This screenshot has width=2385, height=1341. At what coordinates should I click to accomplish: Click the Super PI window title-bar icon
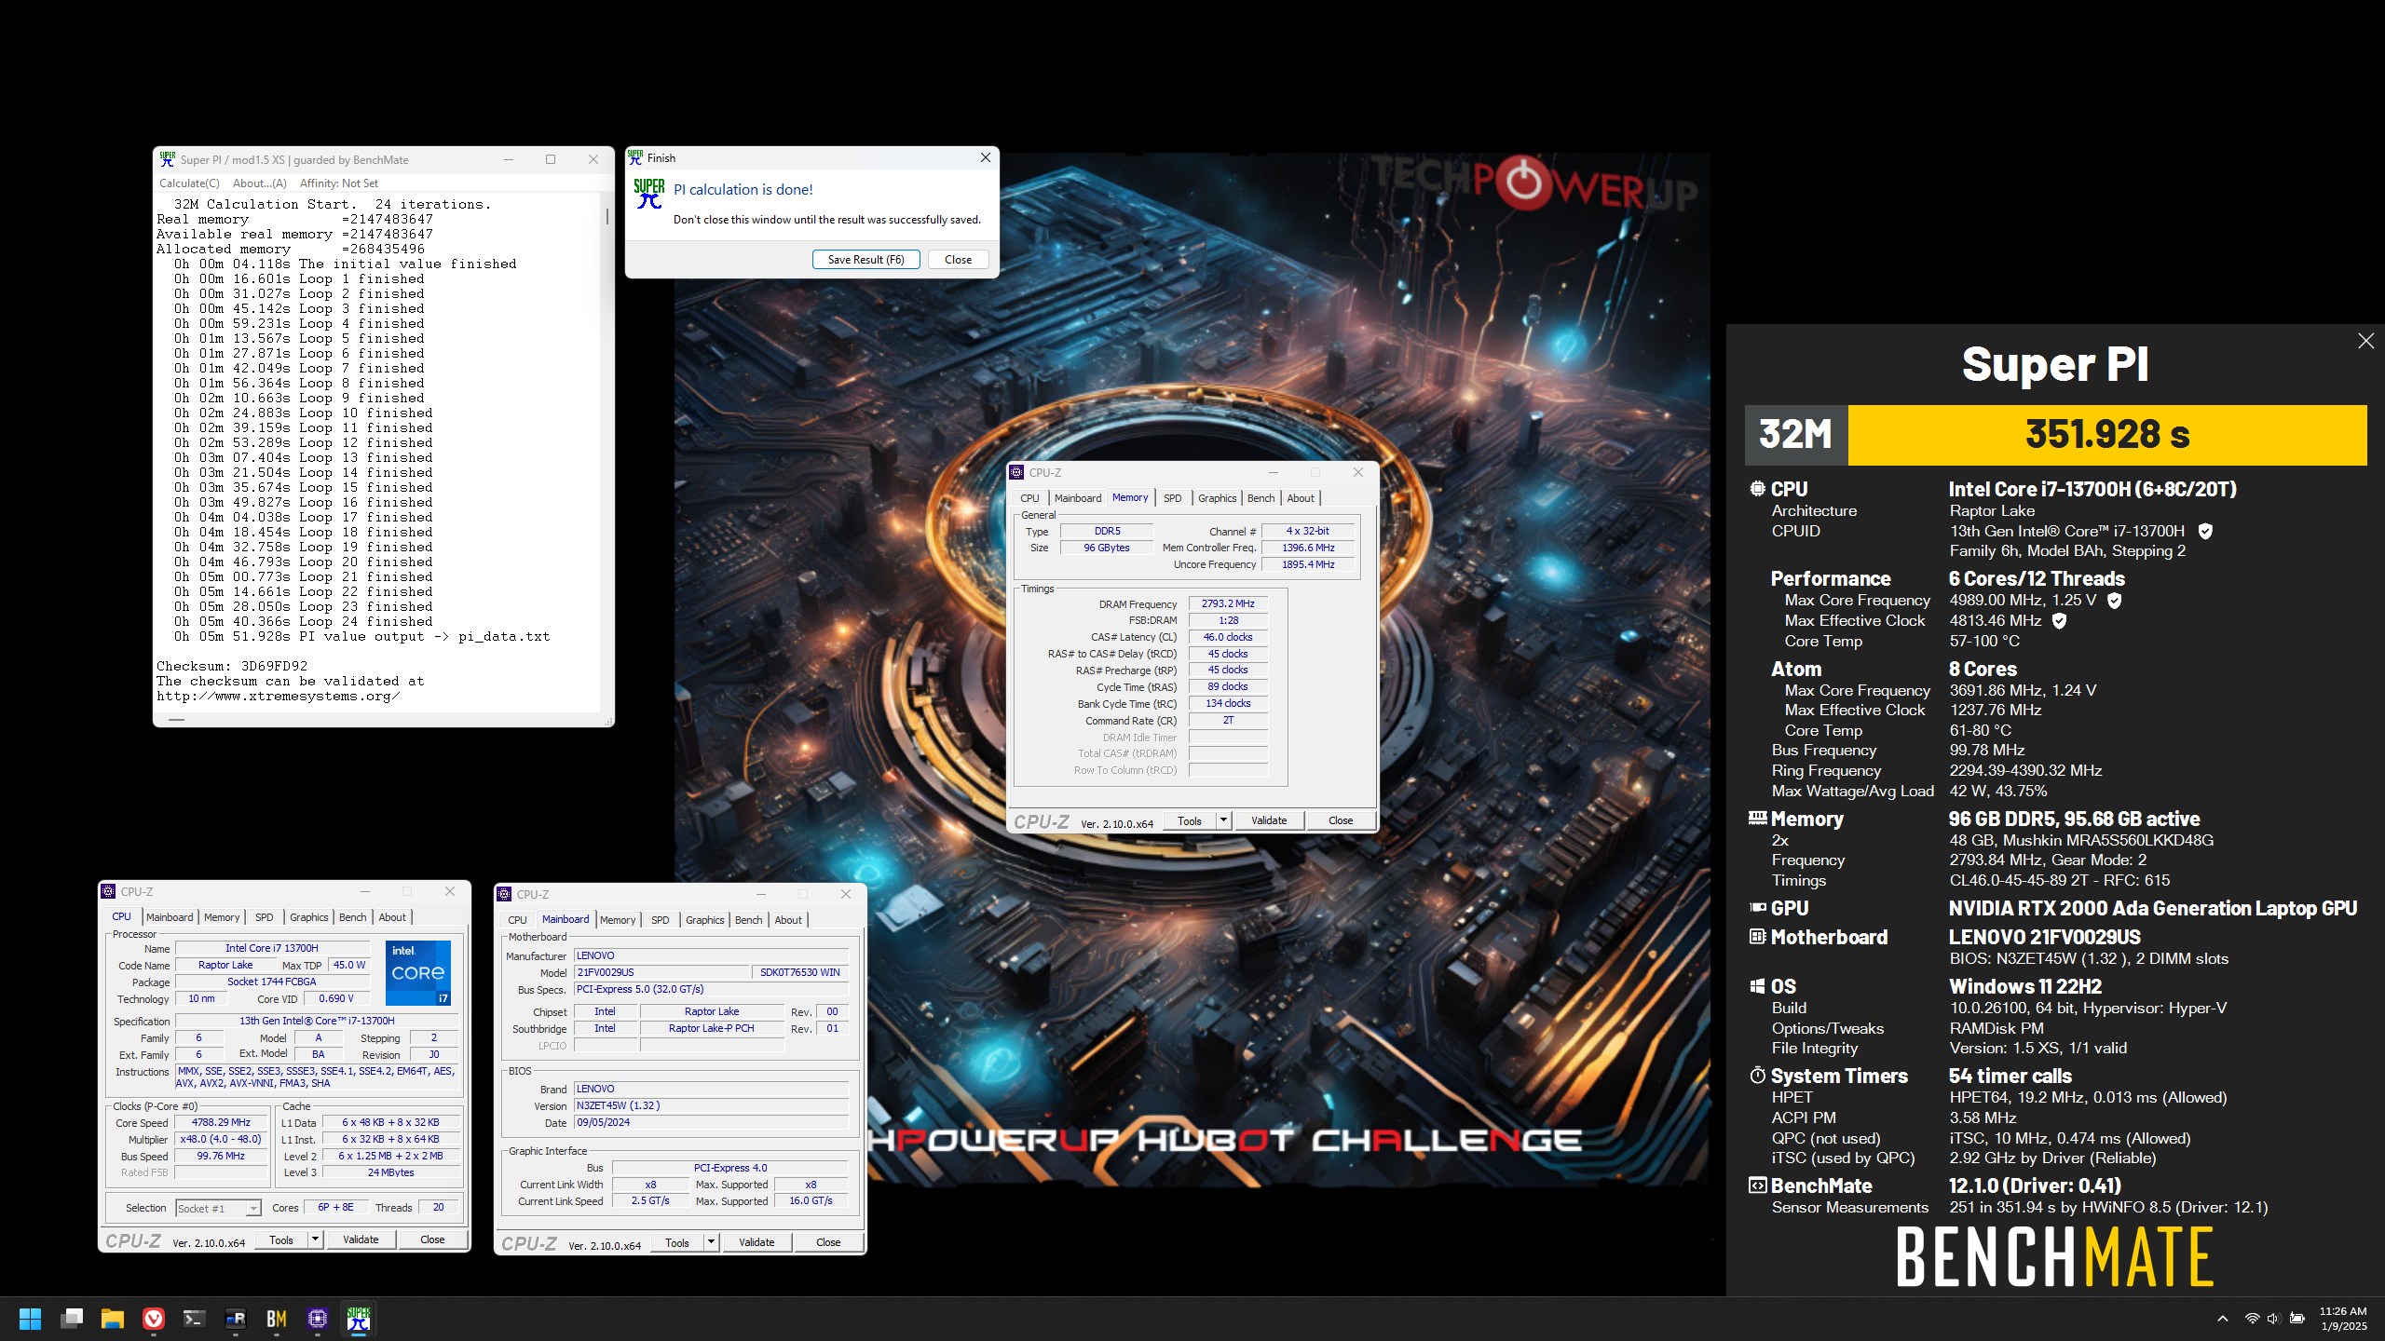point(168,159)
